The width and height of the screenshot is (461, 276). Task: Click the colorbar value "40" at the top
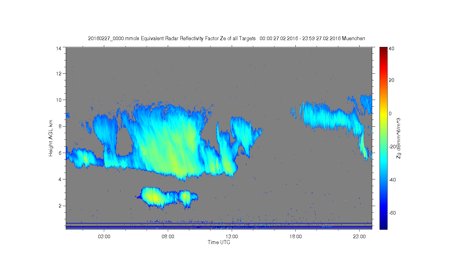[x=392, y=48]
